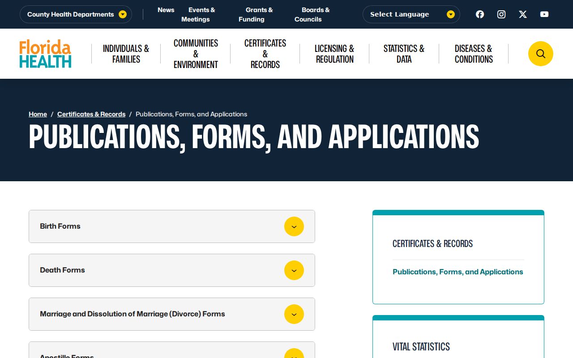Image resolution: width=573 pixels, height=358 pixels.
Task: Click the current-page breadcrumb text
Action: (x=191, y=114)
